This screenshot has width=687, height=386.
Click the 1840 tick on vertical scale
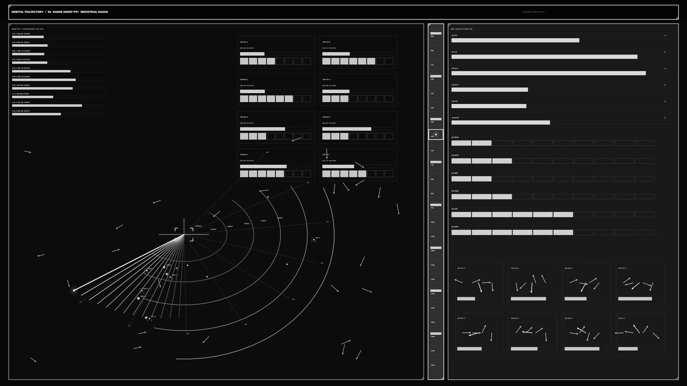coord(432,365)
